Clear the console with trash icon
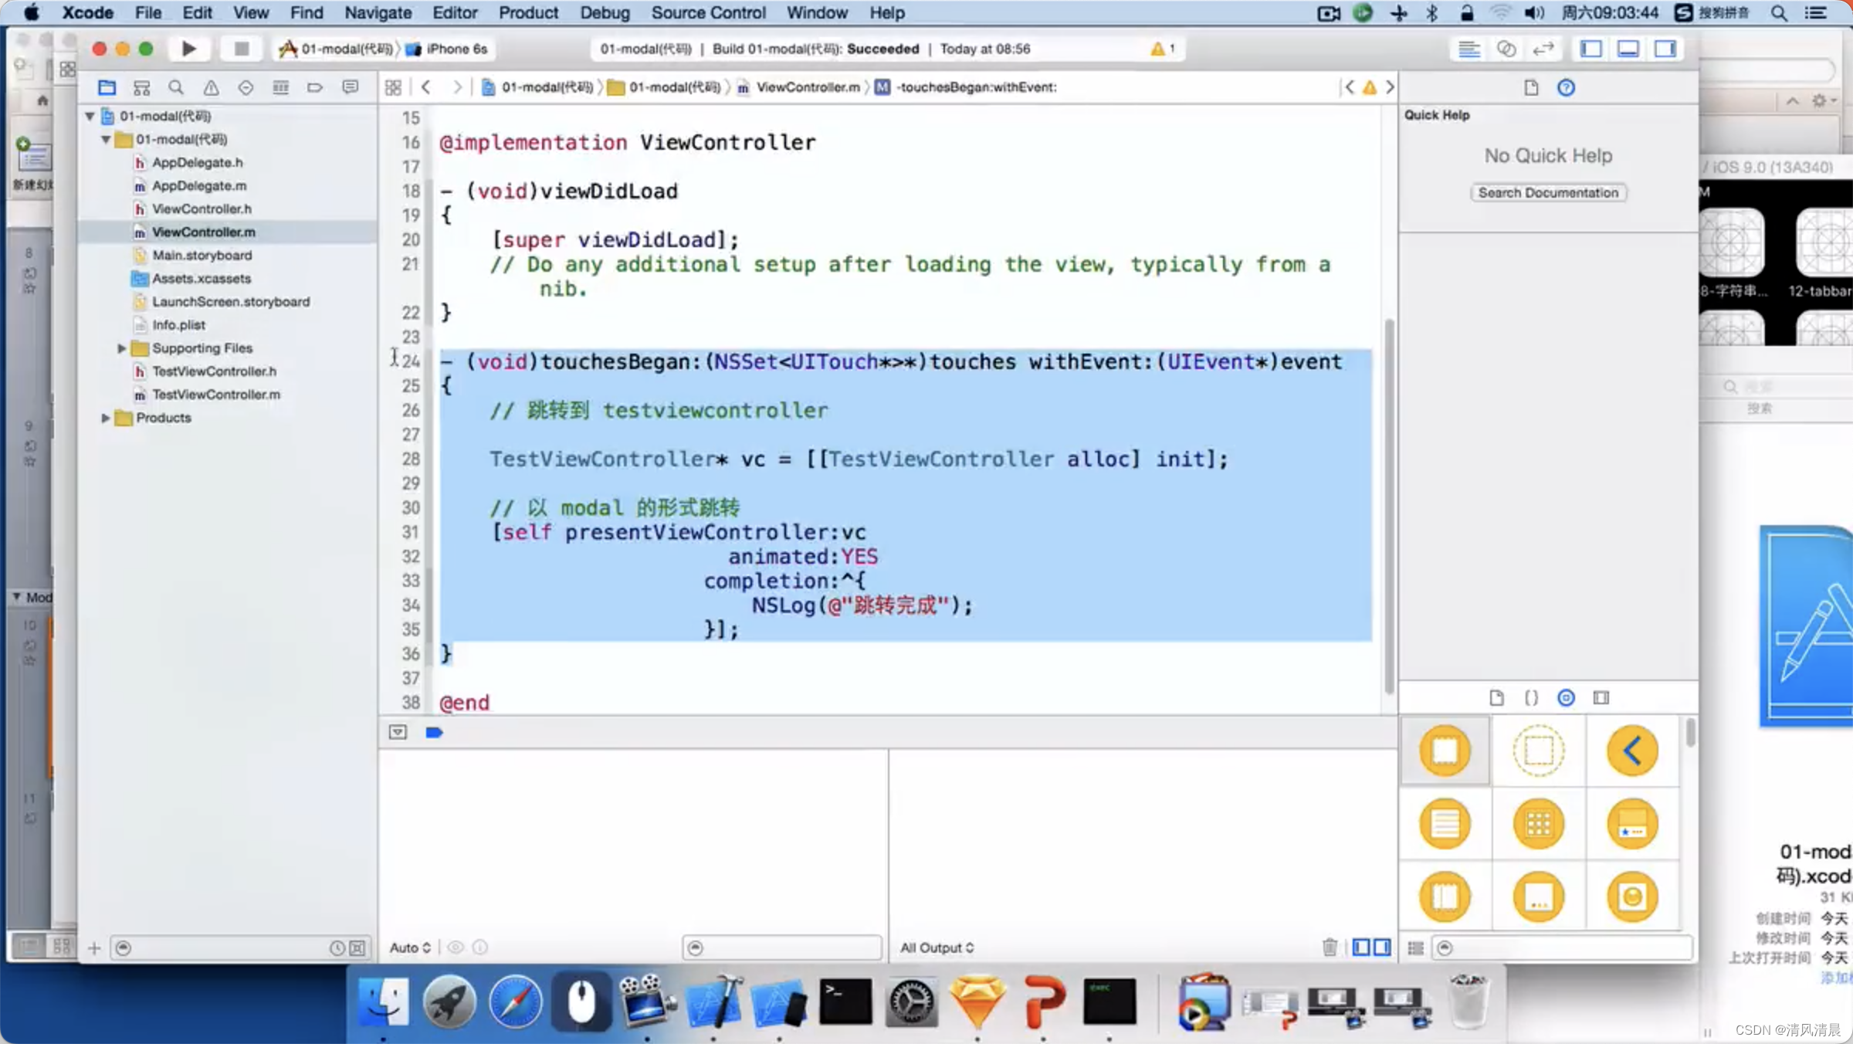Viewport: 1853px width, 1044px height. [x=1330, y=947]
